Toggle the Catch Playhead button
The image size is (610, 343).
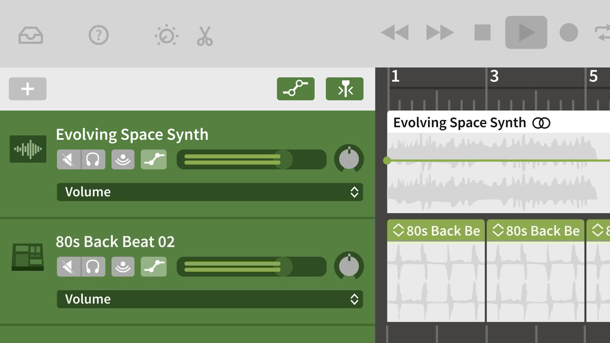point(344,89)
